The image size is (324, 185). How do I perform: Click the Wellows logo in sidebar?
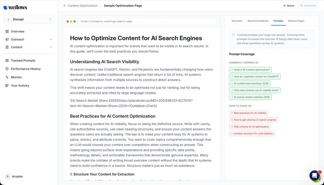coord(15,8)
